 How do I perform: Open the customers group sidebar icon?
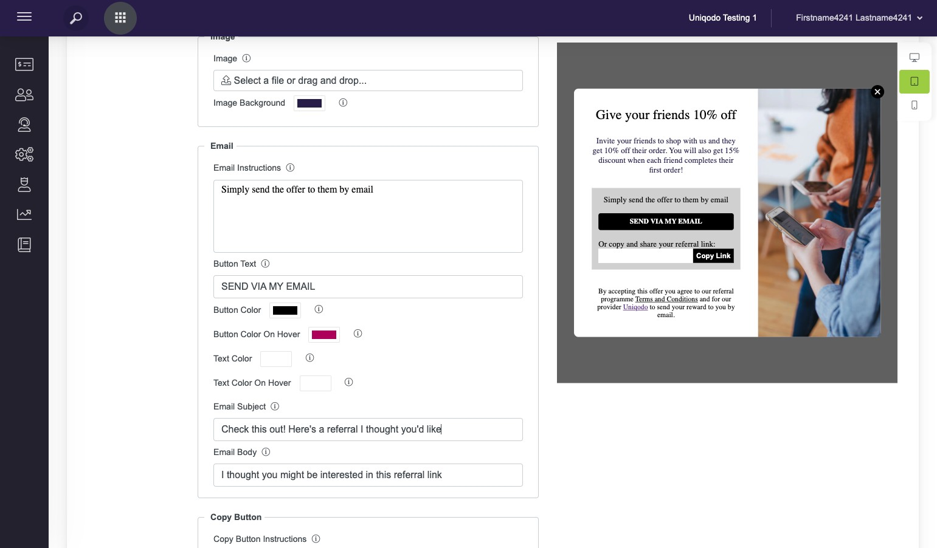[x=24, y=95]
